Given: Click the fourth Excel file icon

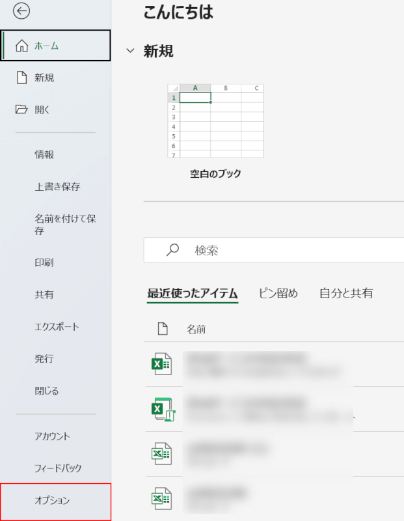Looking at the screenshot, I should pyautogui.click(x=161, y=498).
